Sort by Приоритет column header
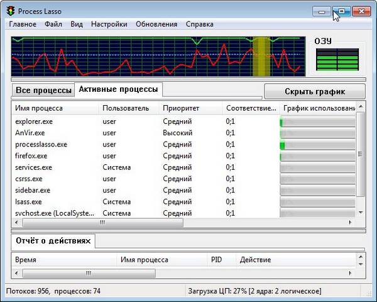This screenshot has height=302, width=377. [x=181, y=108]
